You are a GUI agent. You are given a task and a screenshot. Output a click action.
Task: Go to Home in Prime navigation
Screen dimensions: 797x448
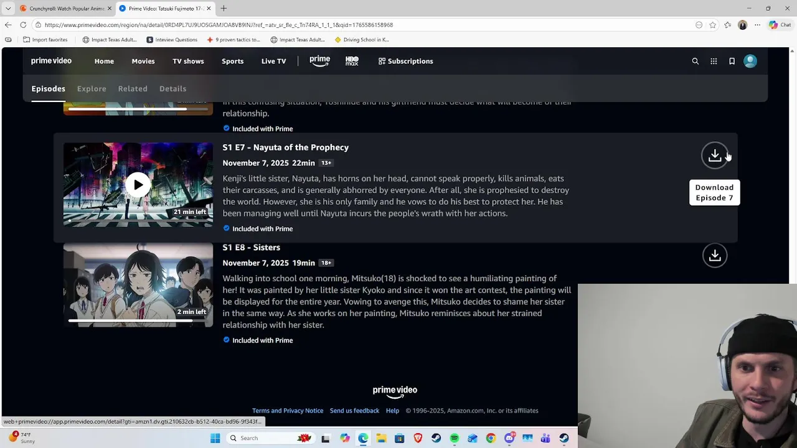[104, 61]
